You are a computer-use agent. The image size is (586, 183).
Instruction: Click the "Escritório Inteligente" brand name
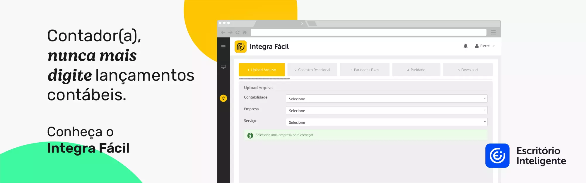coord(541,156)
